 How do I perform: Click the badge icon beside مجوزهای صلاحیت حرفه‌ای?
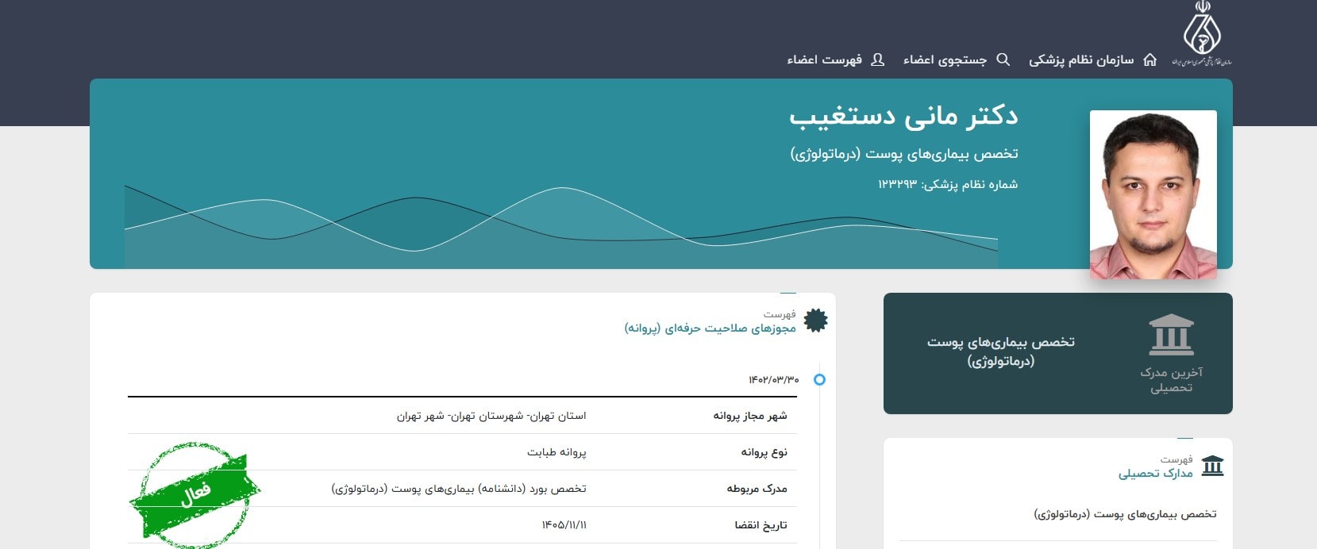[815, 321]
